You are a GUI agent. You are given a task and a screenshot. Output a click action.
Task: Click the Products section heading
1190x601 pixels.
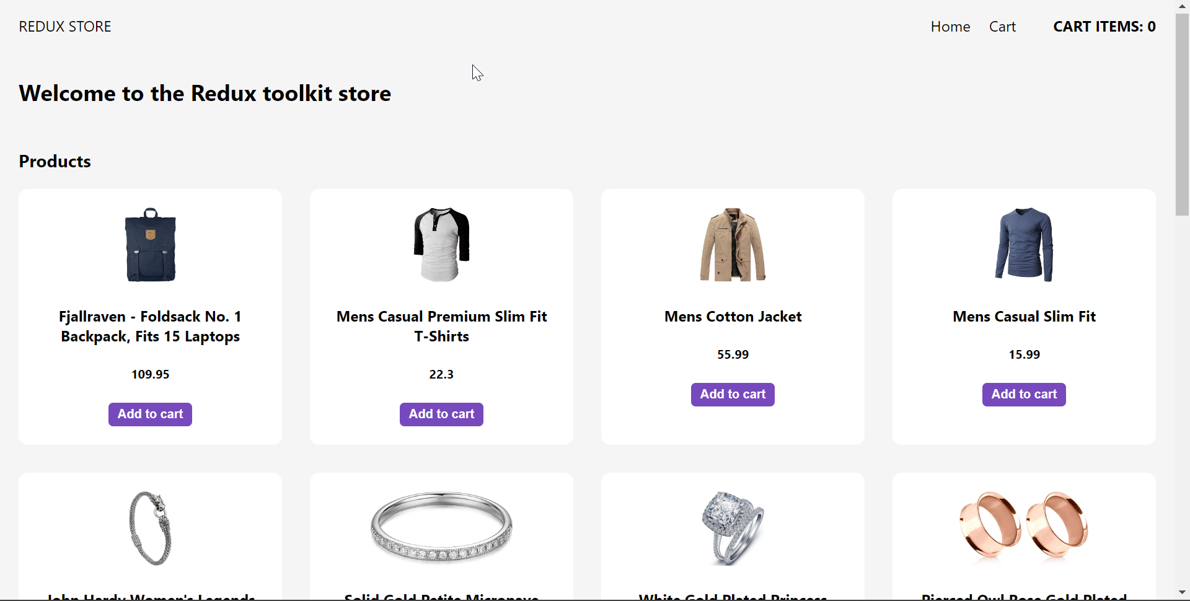[54, 161]
